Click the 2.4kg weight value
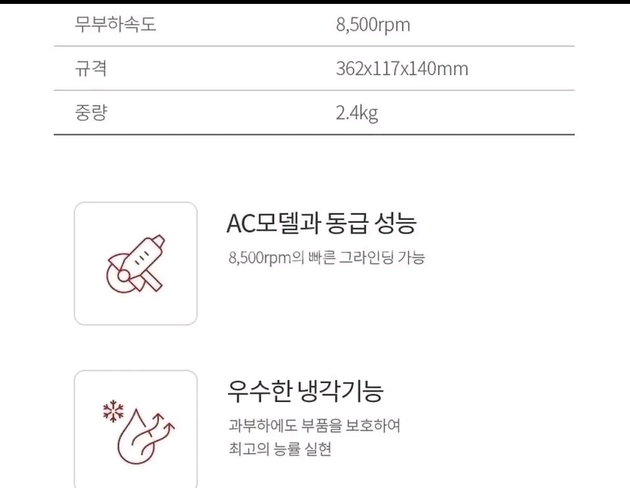This screenshot has height=488, width=630. [x=357, y=113]
